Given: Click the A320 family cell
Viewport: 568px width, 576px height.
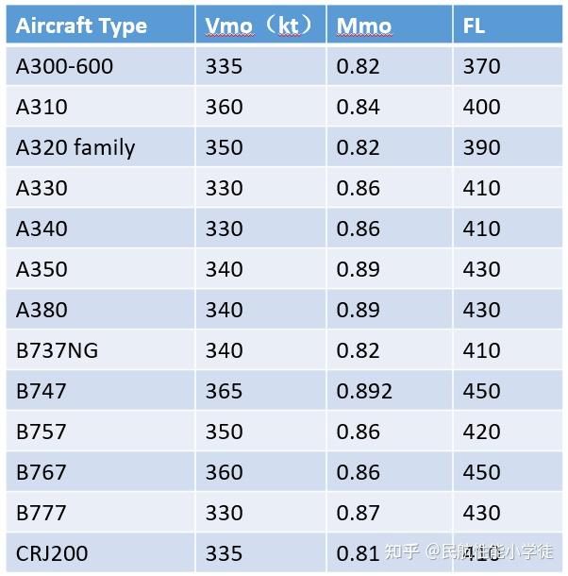Looking at the screenshot, I should pyautogui.click(x=75, y=148).
